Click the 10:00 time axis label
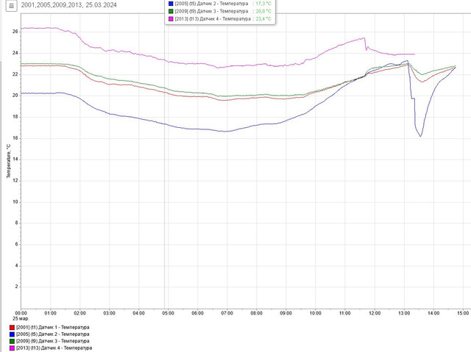This screenshot has height=352, width=471. (x=316, y=313)
